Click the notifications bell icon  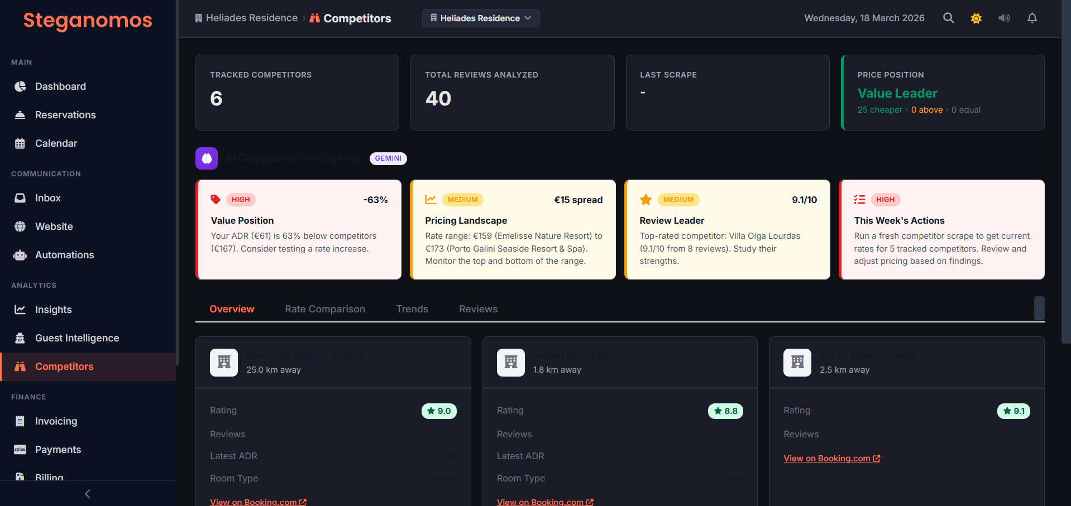coord(1032,18)
